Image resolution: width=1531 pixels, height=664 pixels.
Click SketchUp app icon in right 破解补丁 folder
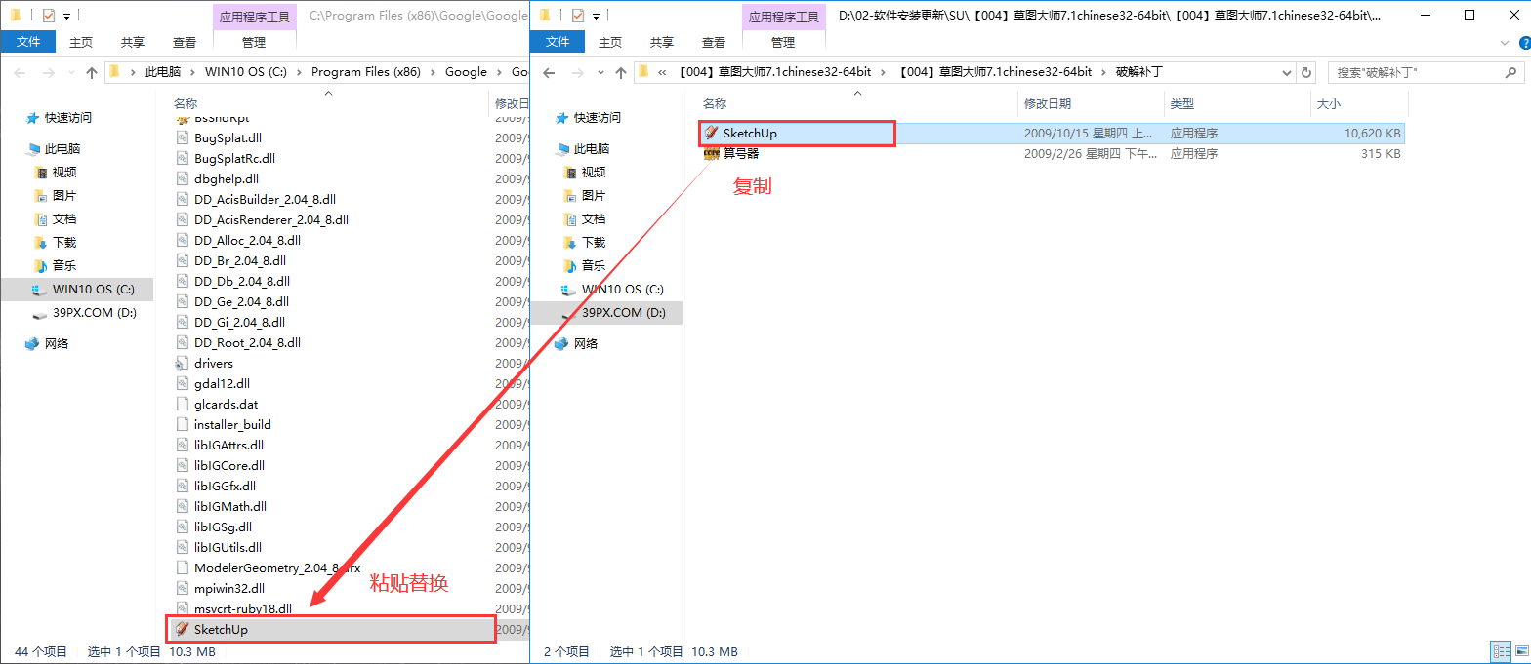(x=712, y=133)
